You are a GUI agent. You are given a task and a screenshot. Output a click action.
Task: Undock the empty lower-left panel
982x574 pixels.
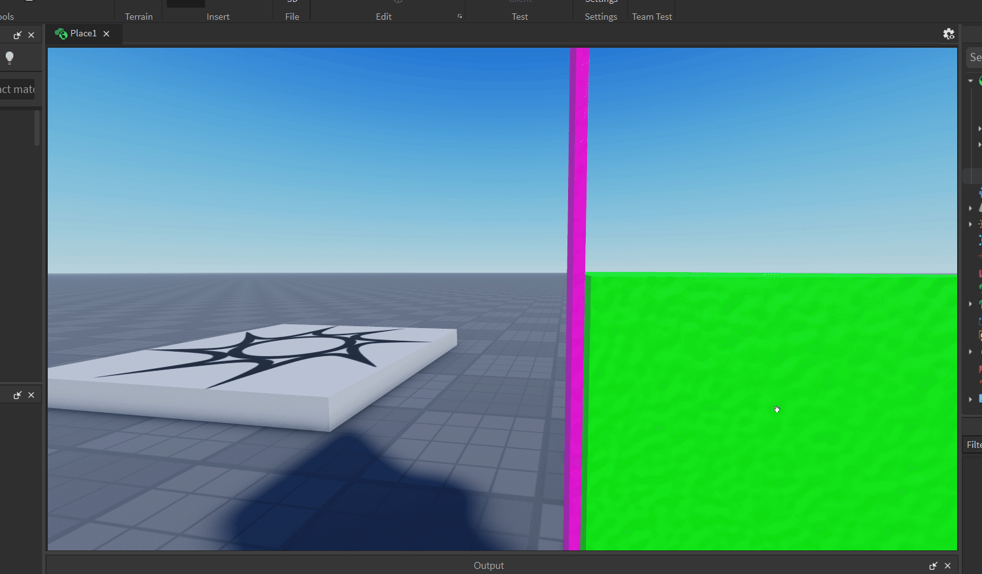pos(18,395)
